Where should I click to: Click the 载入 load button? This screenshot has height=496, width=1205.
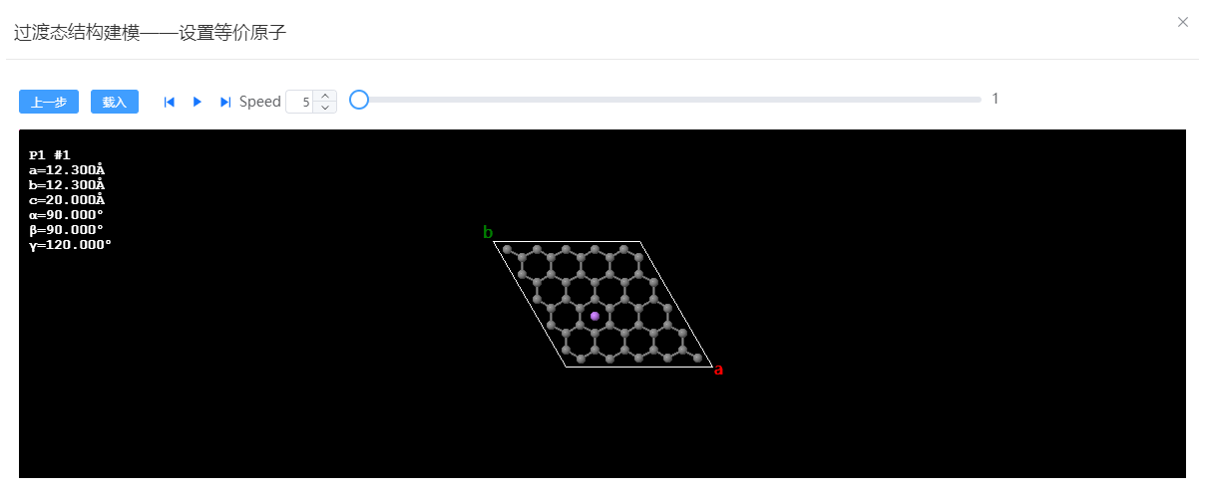[x=115, y=102]
